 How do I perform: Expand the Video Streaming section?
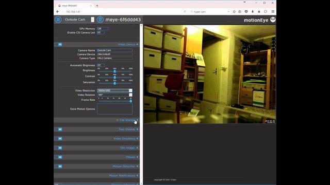(x=137, y=139)
